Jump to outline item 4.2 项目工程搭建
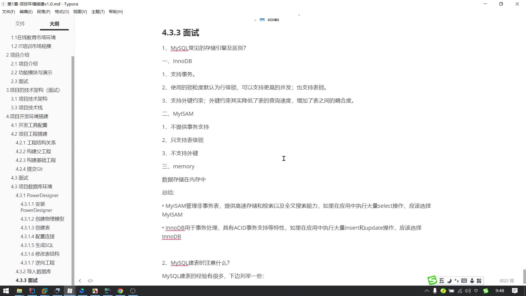 click(29, 134)
